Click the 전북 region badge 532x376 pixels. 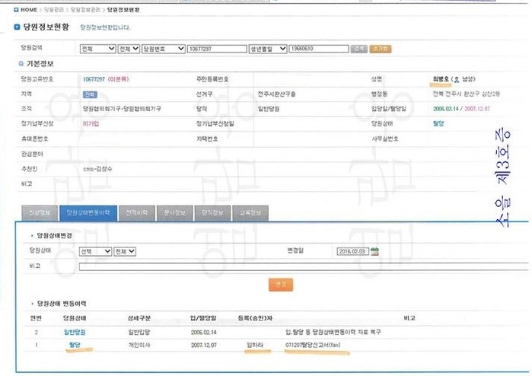pos(90,94)
